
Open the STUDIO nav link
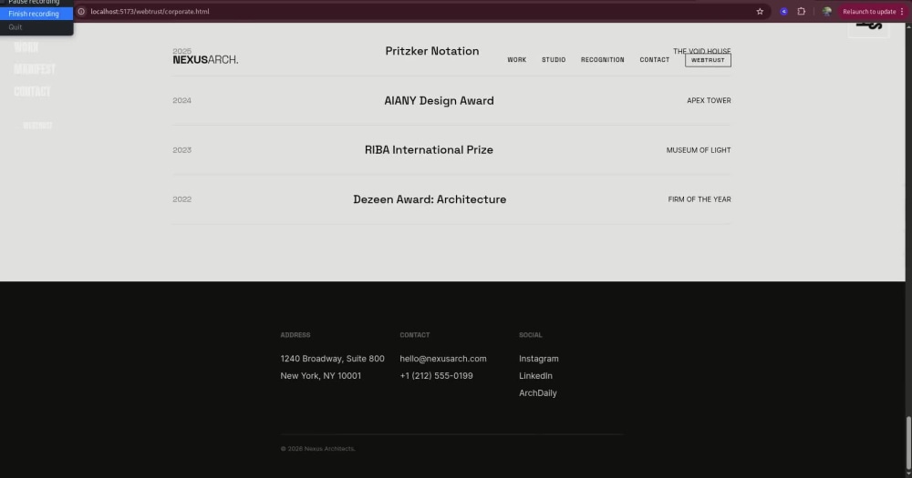554,60
